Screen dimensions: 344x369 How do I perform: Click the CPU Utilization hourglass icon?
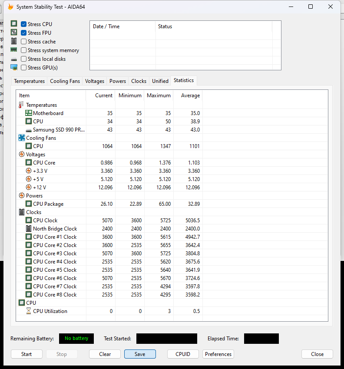(29, 311)
